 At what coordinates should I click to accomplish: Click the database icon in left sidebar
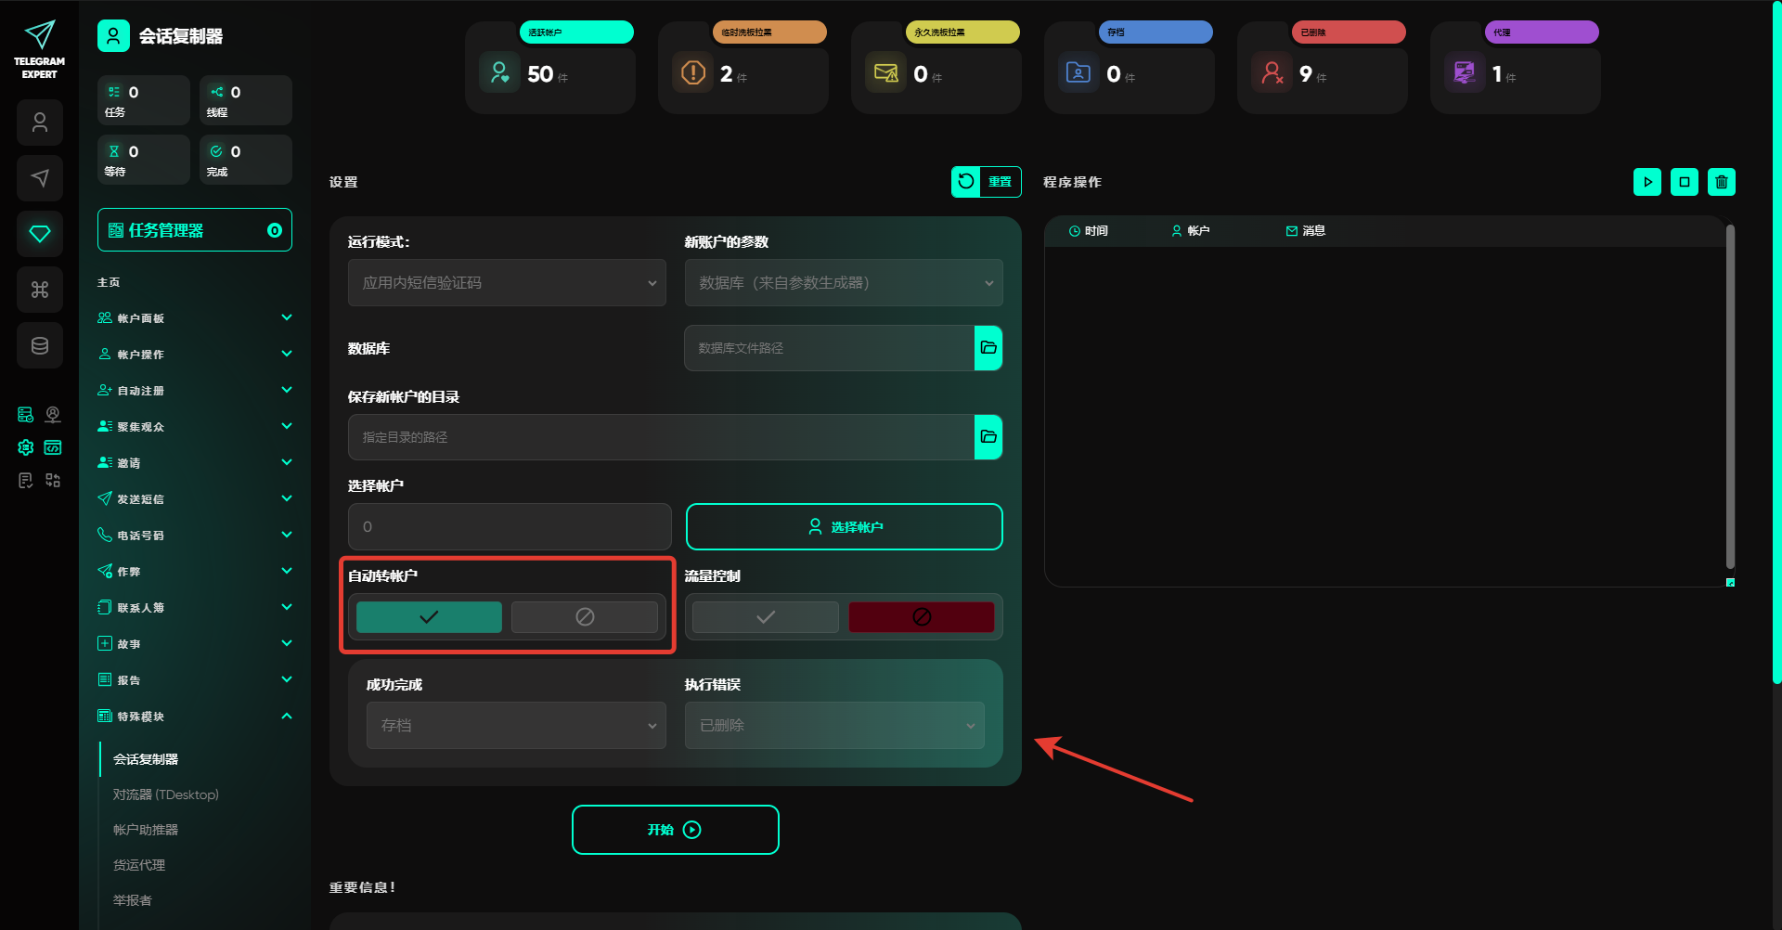(40, 345)
